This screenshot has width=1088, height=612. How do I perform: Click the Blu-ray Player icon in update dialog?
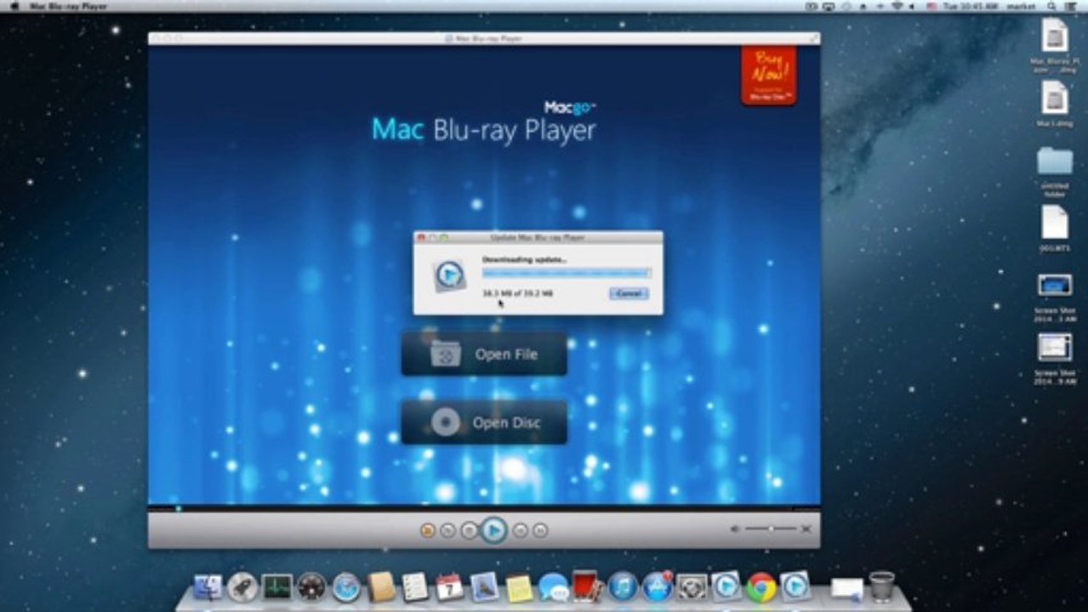coord(449,275)
